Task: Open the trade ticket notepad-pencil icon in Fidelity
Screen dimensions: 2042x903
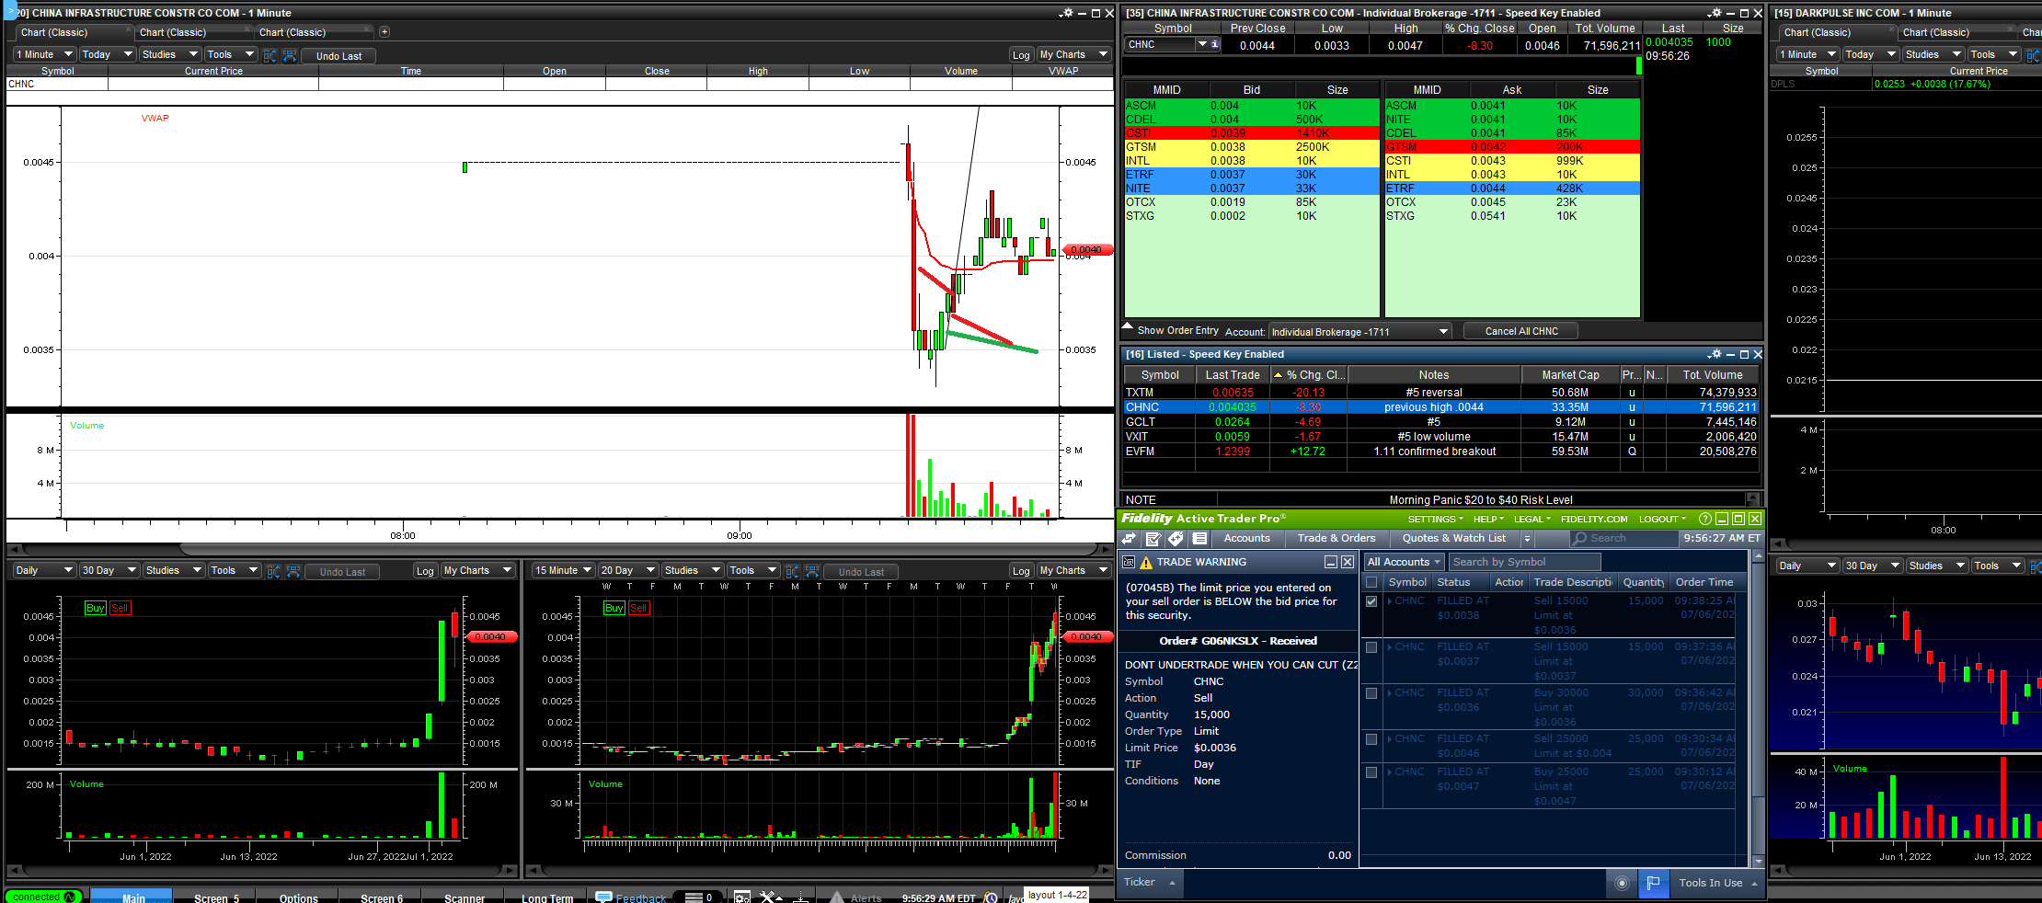Action: [x=1153, y=539]
